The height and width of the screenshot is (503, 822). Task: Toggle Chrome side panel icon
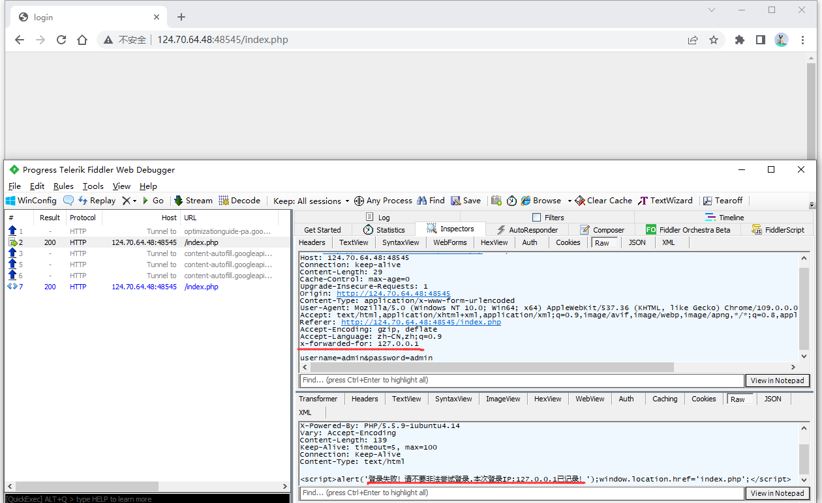click(761, 40)
